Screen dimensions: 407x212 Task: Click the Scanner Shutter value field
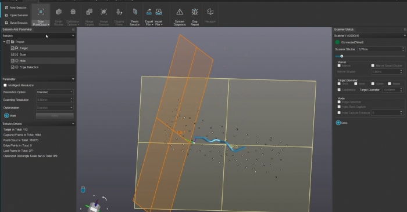[381, 49]
